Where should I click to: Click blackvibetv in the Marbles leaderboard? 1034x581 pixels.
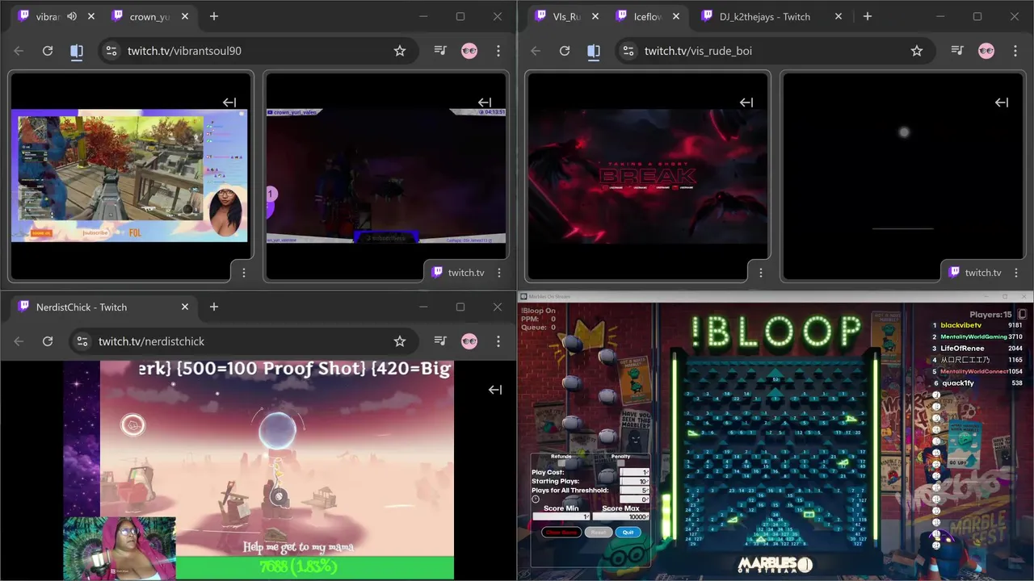pos(961,325)
